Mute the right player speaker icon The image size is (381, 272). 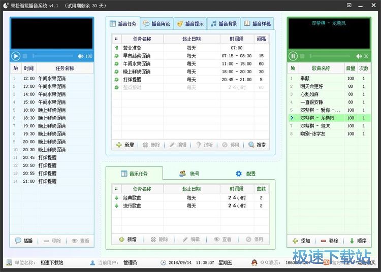click(x=358, y=56)
